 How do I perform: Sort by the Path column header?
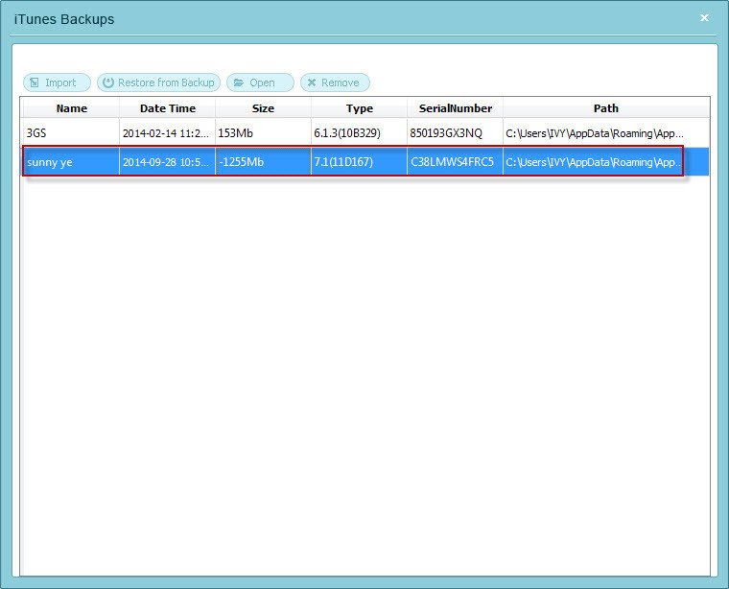606,108
